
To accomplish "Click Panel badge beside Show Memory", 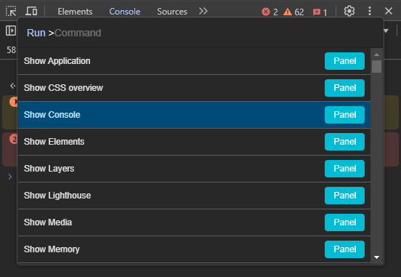I will coord(344,249).
